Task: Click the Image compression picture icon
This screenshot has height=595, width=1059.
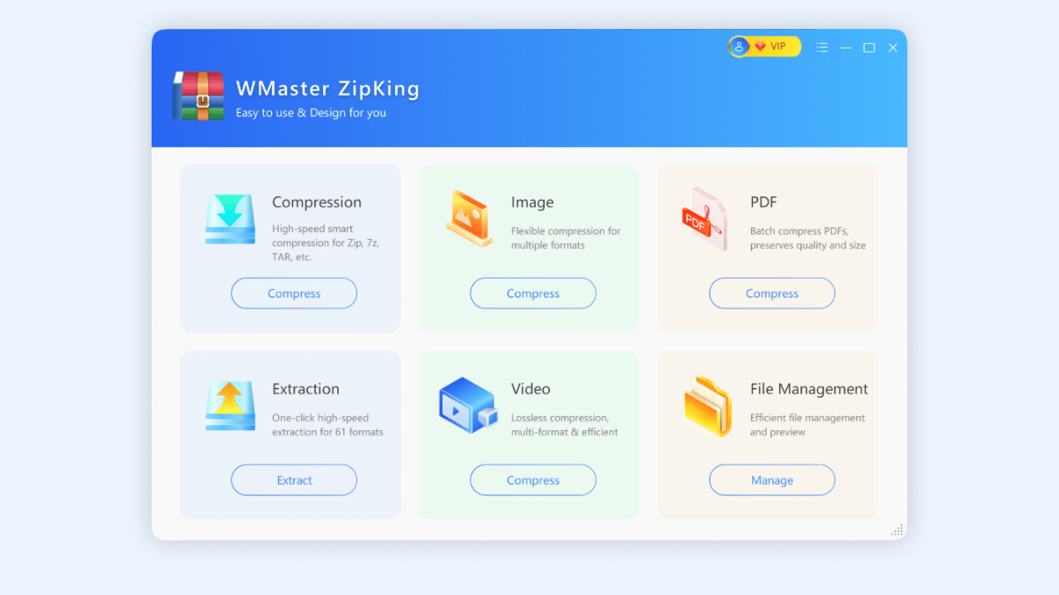Action: pyautogui.click(x=469, y=219)
